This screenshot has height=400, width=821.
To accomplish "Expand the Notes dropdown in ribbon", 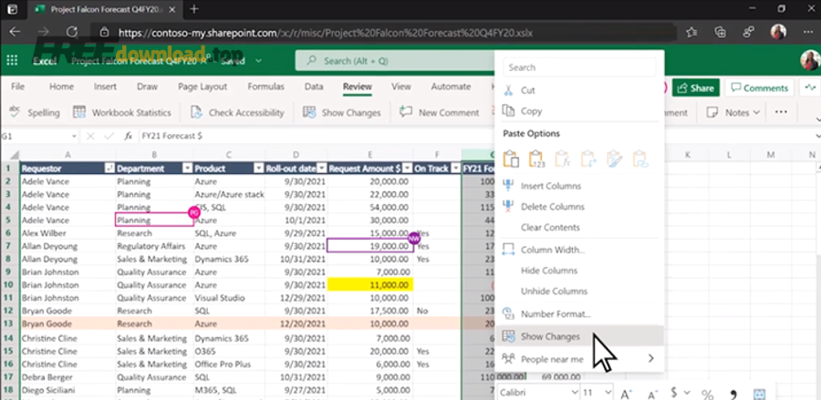I will [756, 112].
